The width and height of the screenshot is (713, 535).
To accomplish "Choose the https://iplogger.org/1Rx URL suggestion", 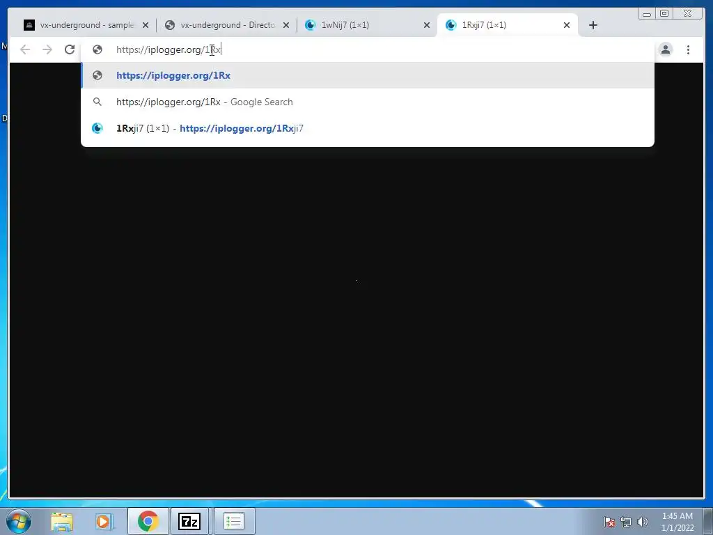I will [368, 75].
